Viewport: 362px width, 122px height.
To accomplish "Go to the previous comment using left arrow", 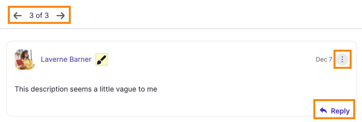I will click(x=18, y=16).
